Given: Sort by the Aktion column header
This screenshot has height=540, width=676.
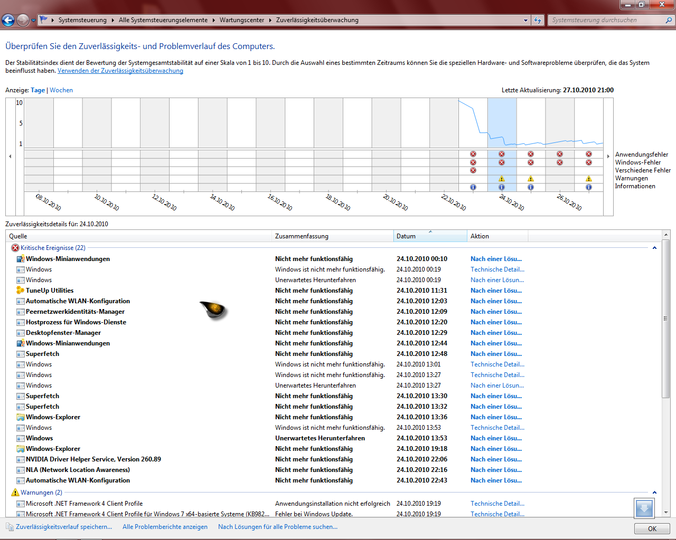Looking at the screenshot, I should tap(497, 236).
